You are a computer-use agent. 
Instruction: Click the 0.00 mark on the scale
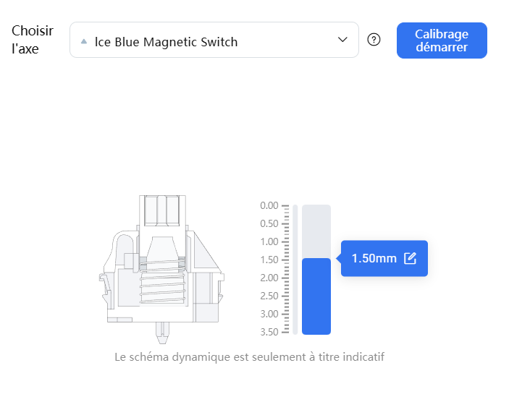coord(269,205)
